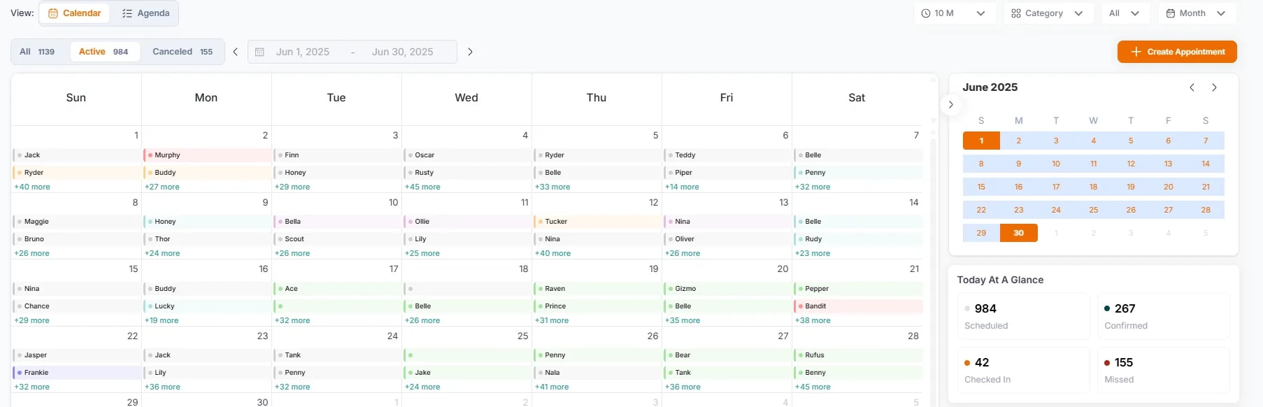
Task: Open Ollie appointment on June 11
Action: (x=467, y=222)
